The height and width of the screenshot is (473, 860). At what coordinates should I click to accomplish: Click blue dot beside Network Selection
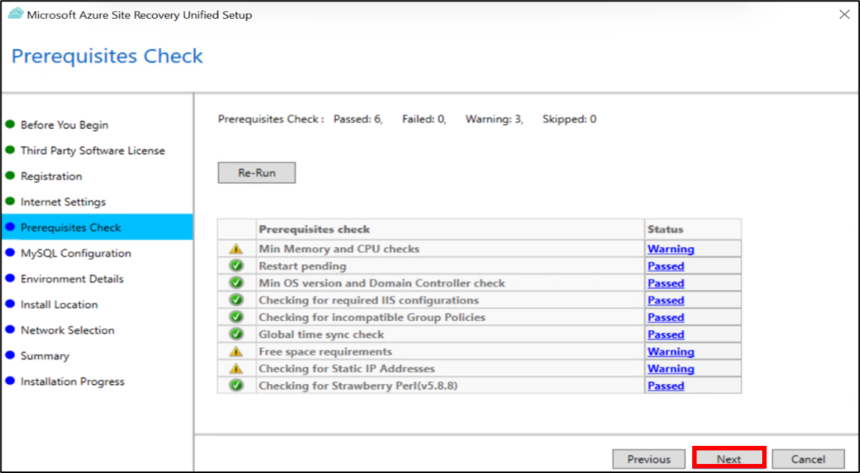pyautogui.click(x=10, y=330)
